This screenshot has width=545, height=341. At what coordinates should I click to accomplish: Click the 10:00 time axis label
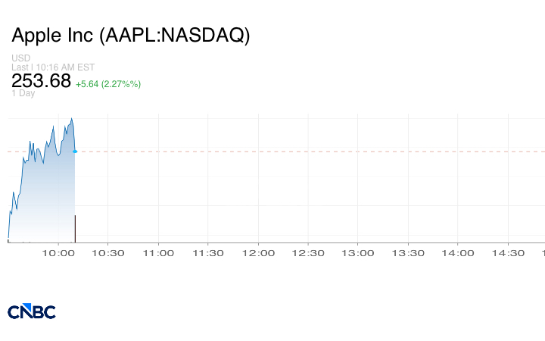pyautogui.click(x=58, y=253)
